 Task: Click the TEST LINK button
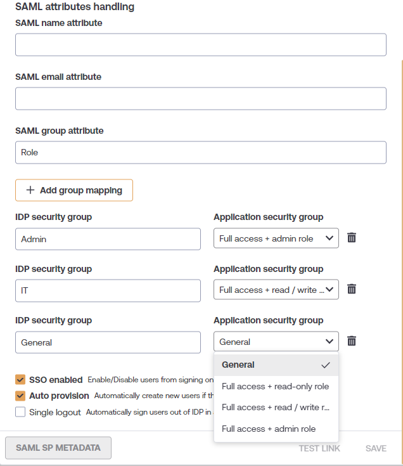pyautogui.click(x=319, y=448)
